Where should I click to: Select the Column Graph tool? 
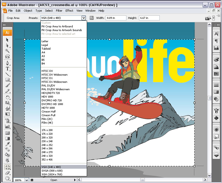[x=7, y=127]
